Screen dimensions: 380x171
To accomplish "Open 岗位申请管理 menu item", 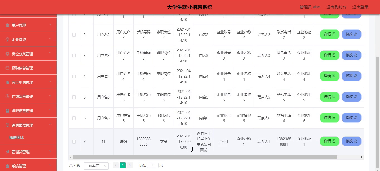I will (28, 82).
